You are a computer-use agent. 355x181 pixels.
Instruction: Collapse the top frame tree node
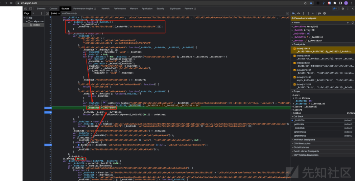click(x=25, y=18)
